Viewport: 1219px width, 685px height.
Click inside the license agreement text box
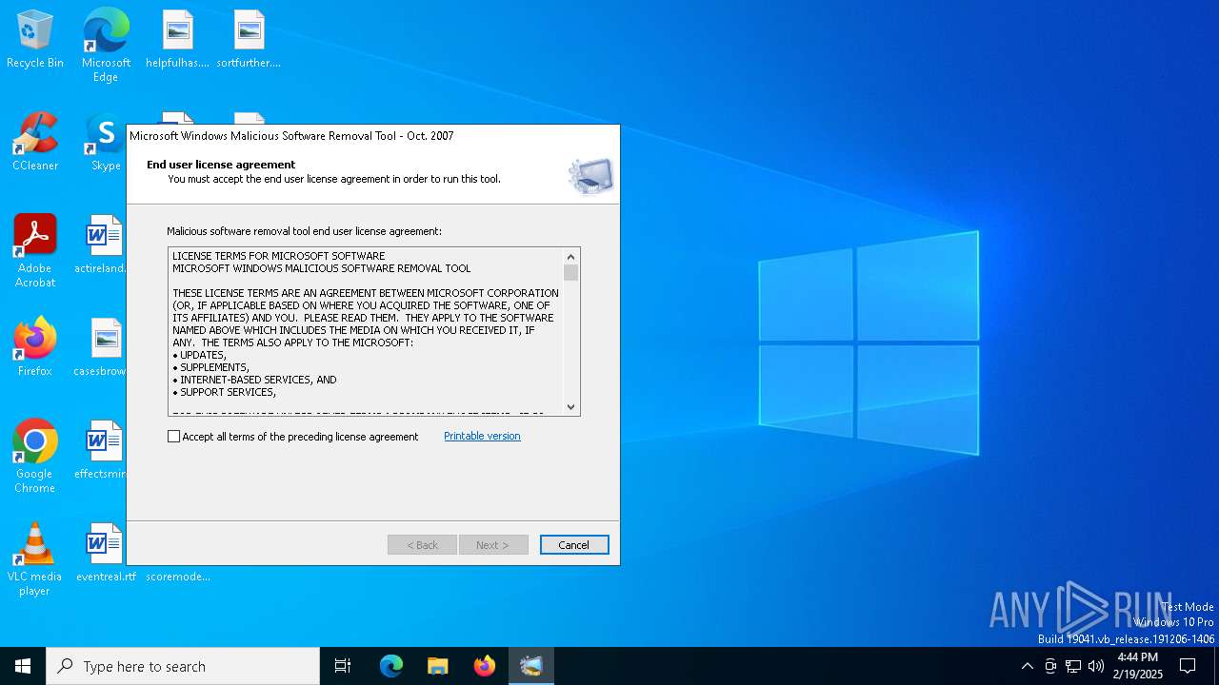366,331
